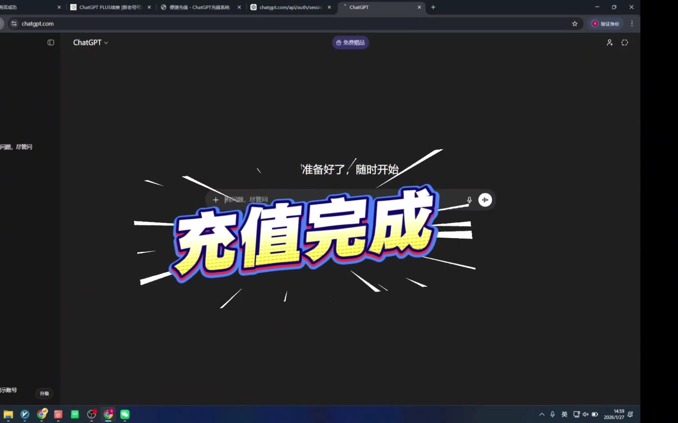This screenshot has height=423, width=678.
Task: Click the 升级 upgrade button in sidebar
Action: click(44, 393)
